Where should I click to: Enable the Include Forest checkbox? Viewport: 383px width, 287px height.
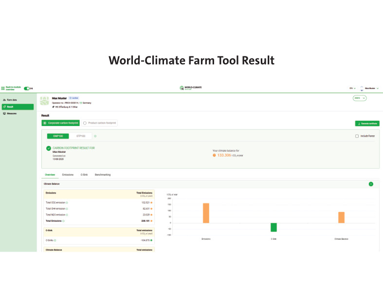[357, 136]
